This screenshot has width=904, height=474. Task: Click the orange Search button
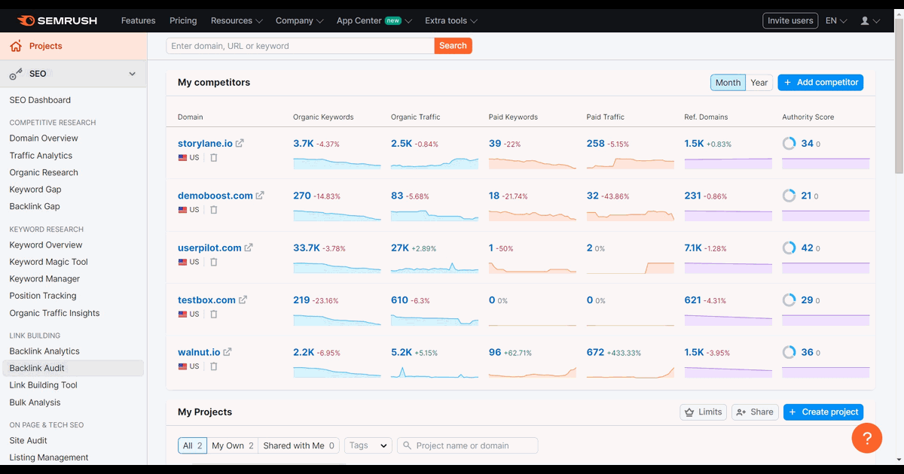coord(453,46)
